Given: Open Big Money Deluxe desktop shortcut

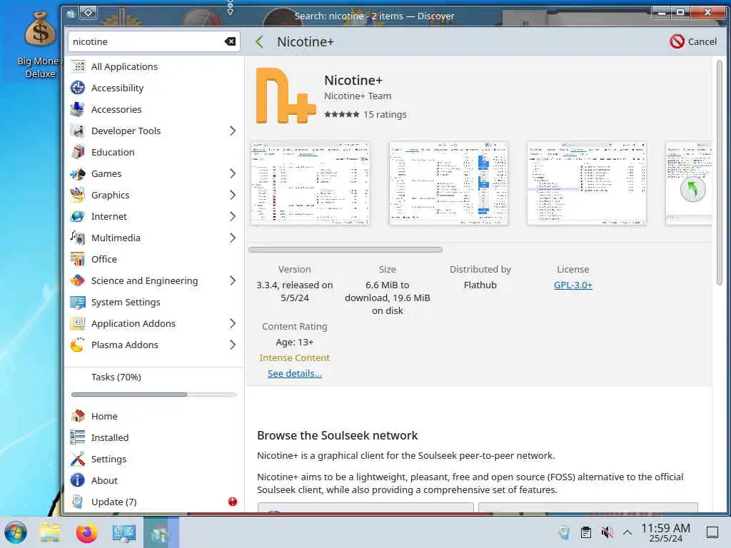Looking at the screenshot, I should [x=40, y=46].
